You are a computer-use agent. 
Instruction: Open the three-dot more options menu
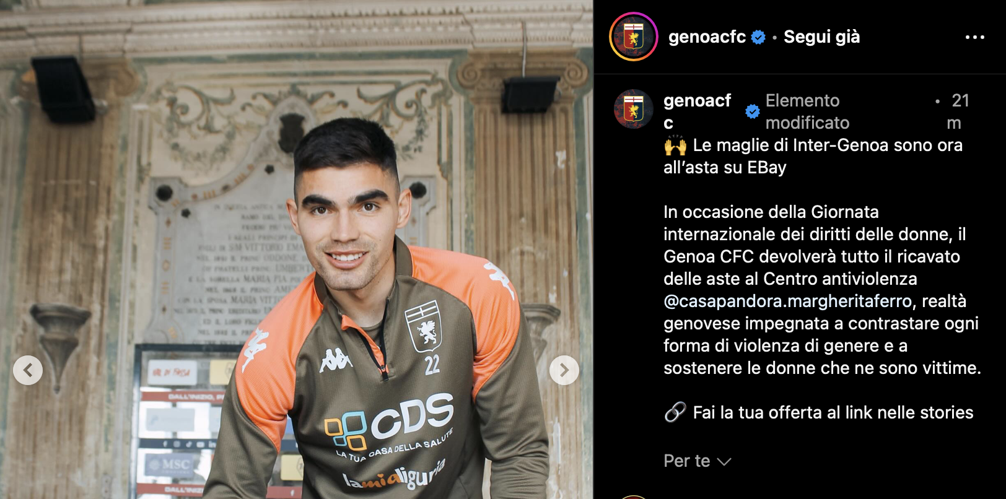[974, 37]
